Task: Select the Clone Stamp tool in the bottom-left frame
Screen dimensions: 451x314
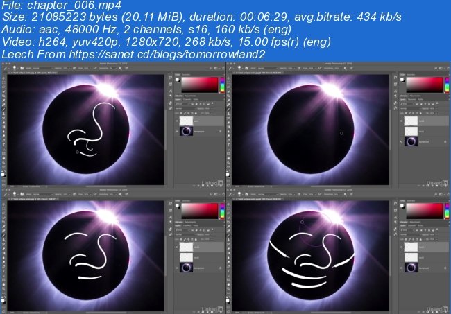Action: [x=3, y=240]
